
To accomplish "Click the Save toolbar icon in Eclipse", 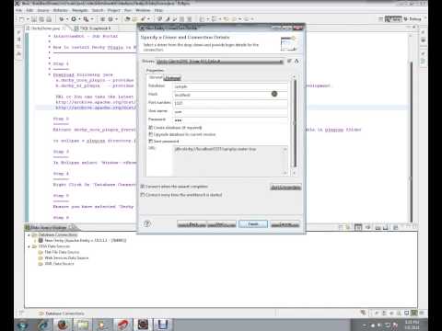I will 34,19.
